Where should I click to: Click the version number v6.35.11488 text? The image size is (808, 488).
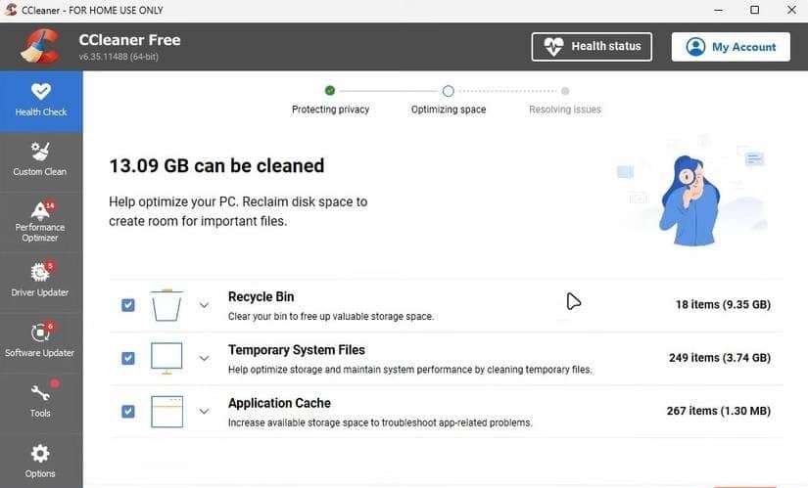[118, 57]
